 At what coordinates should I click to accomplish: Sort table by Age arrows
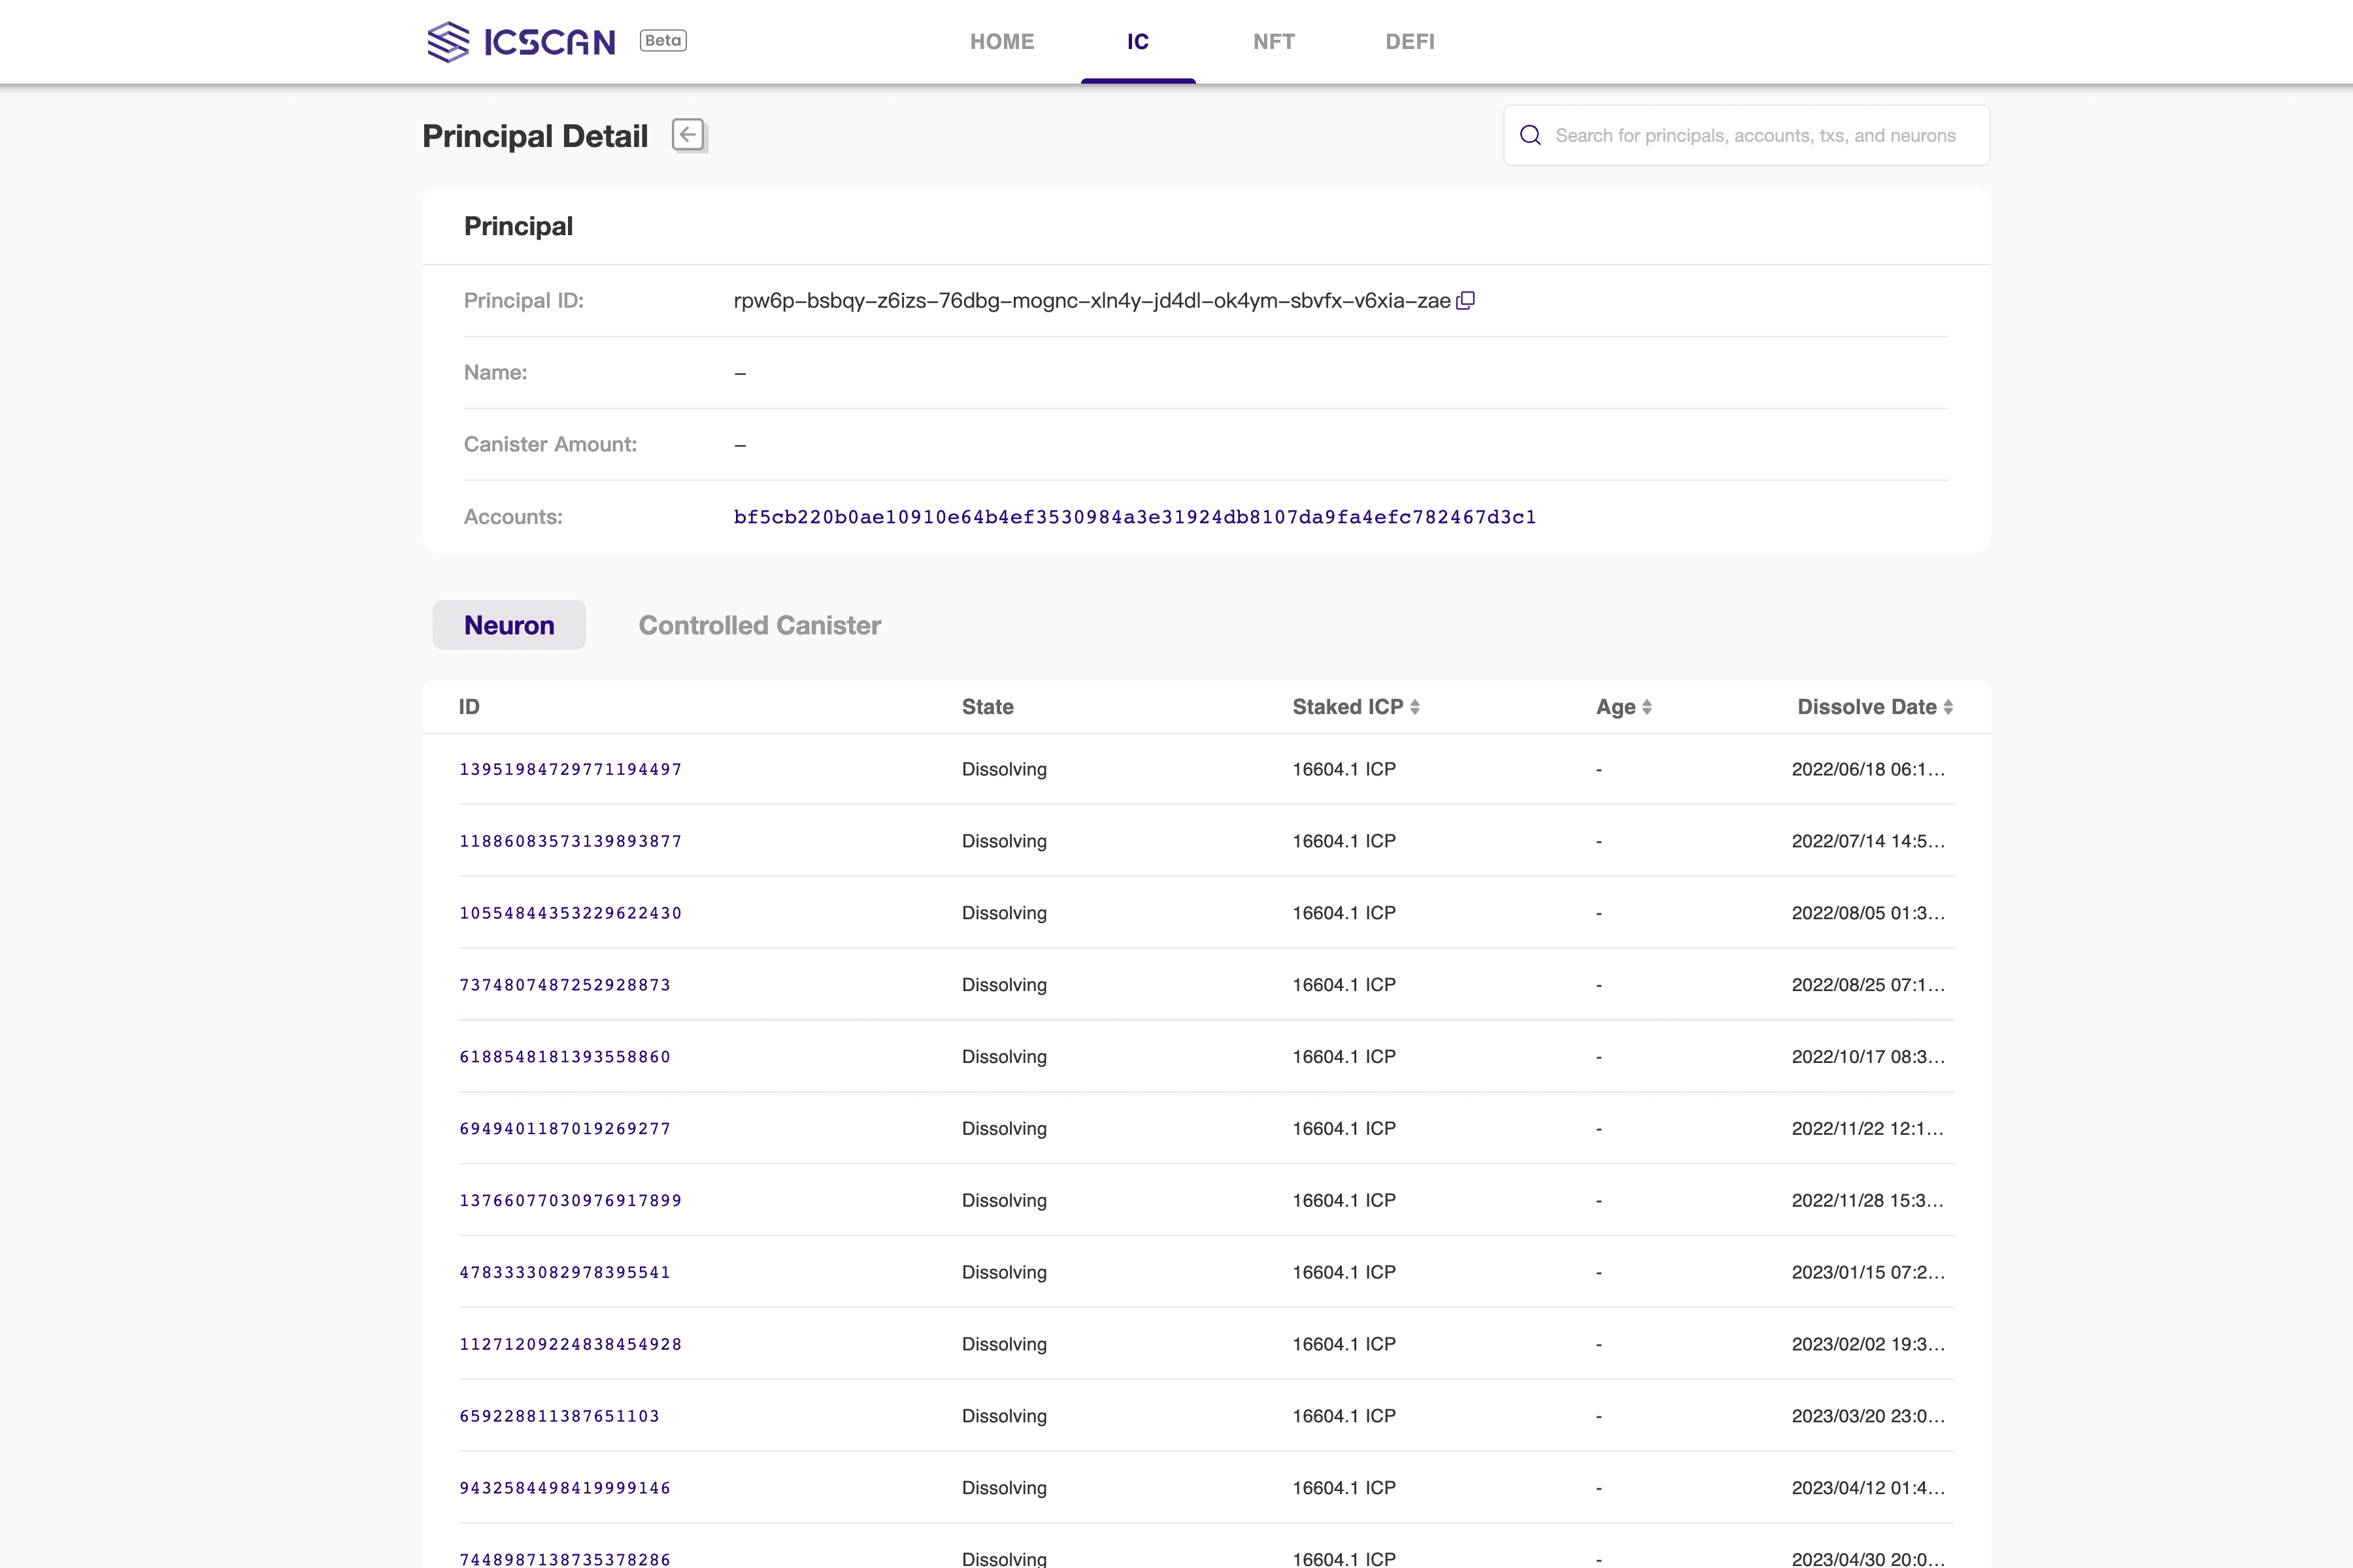tap(1646, 707)
